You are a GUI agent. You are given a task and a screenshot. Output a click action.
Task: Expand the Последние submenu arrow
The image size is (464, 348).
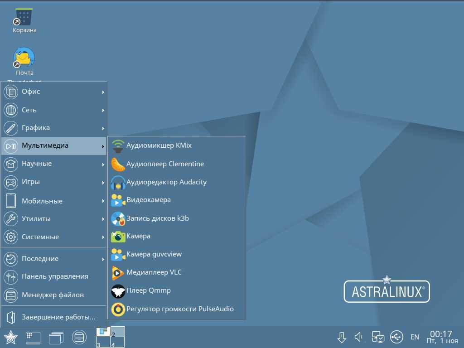tap(103, 259)
